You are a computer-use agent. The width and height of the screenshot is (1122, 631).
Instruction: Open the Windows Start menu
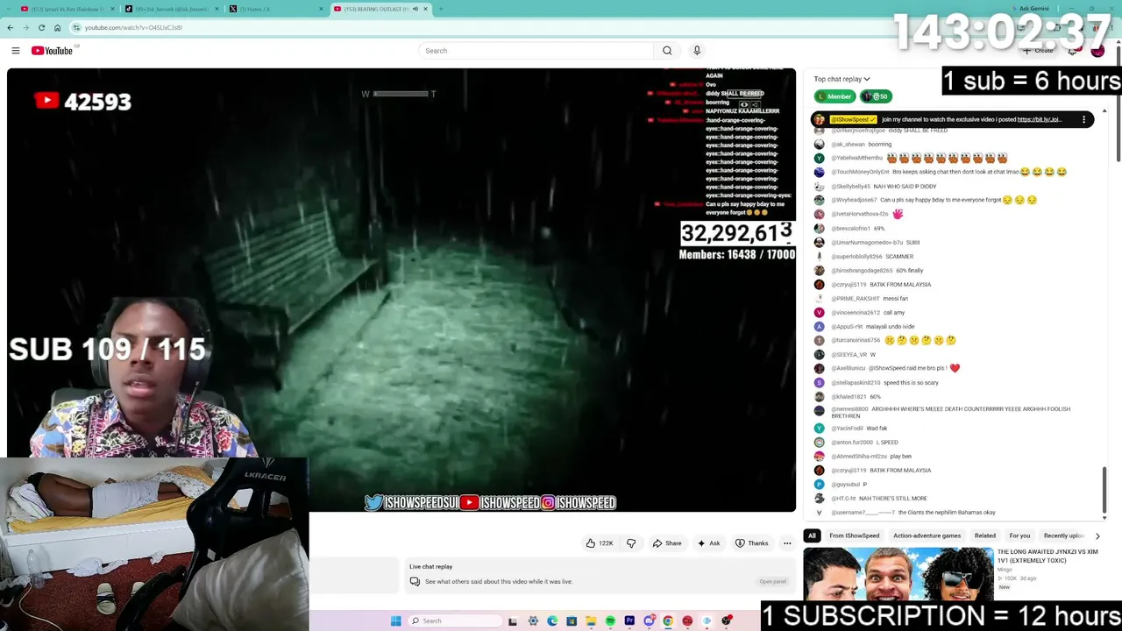tap(396, 621)
